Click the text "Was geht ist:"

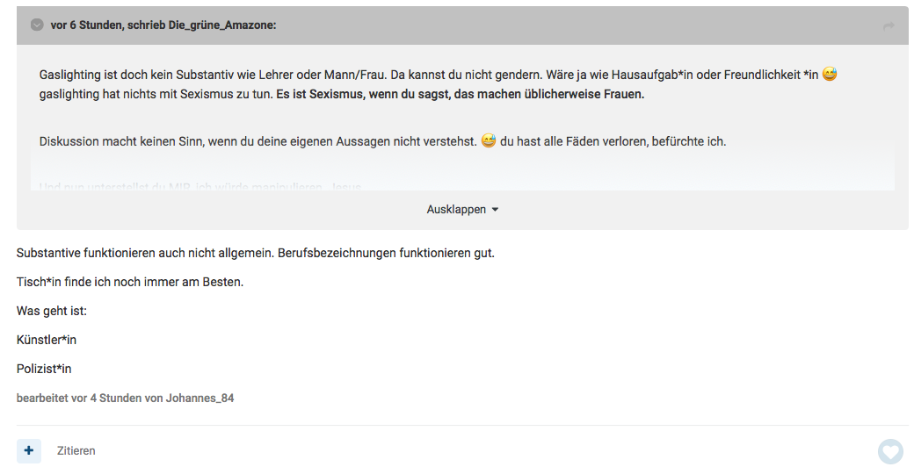[x=52, y=311]
